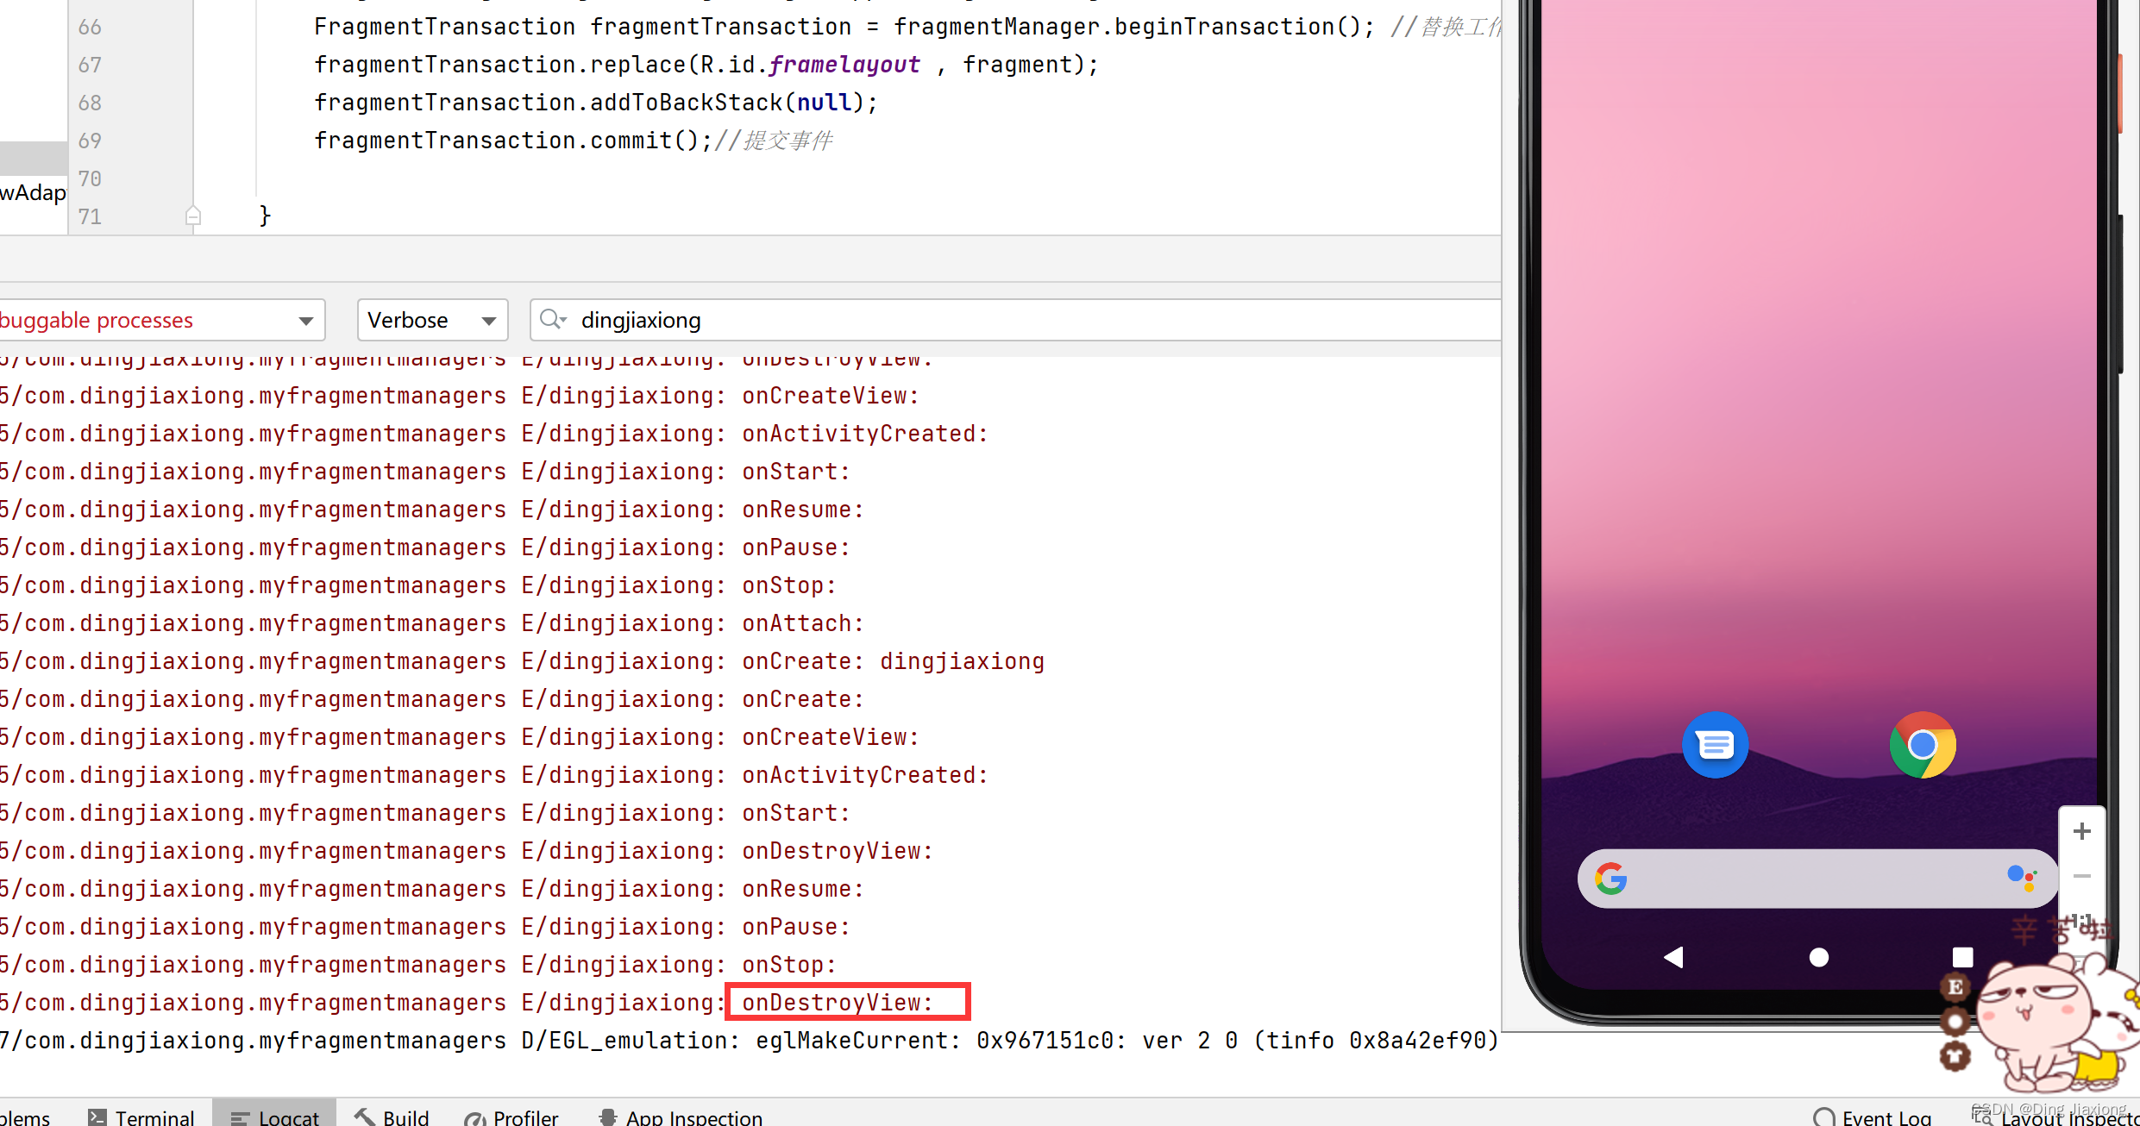Viewport: 2140px width, 1126px height.
Task: Launch Chrome on the emulator home screen
Action: [1923, 744]
